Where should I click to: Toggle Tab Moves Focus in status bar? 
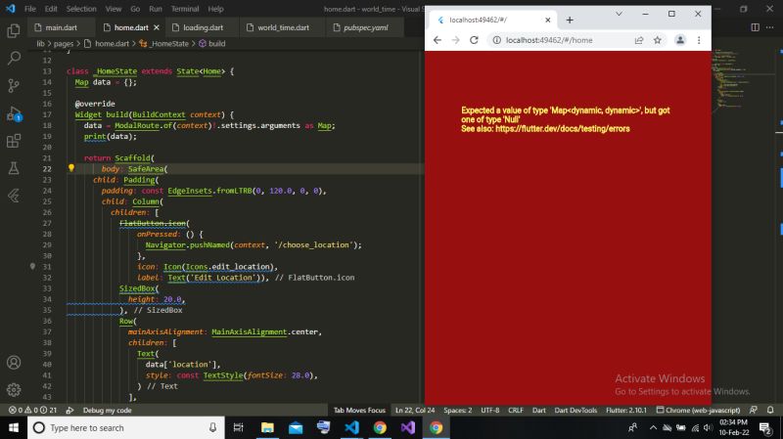click(359, 410)
